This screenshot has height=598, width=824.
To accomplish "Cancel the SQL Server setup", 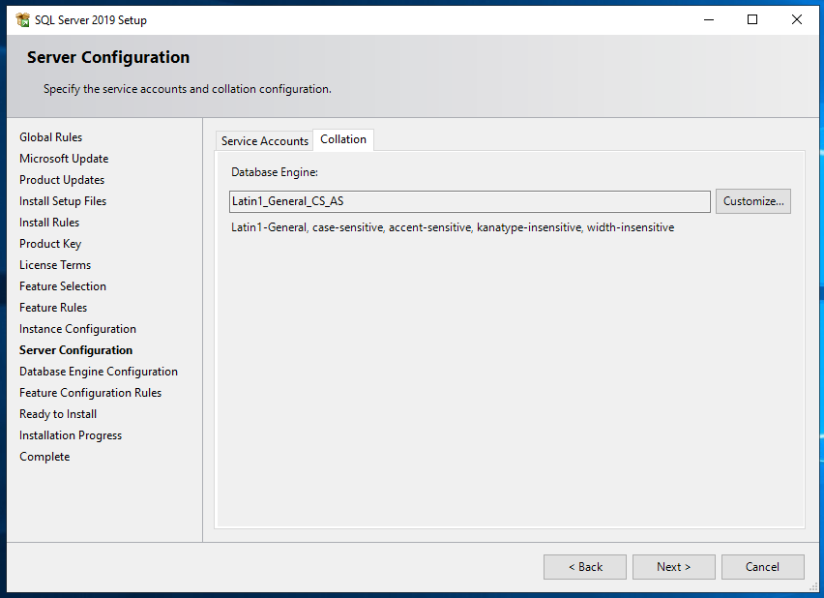I will pos(762,567).
